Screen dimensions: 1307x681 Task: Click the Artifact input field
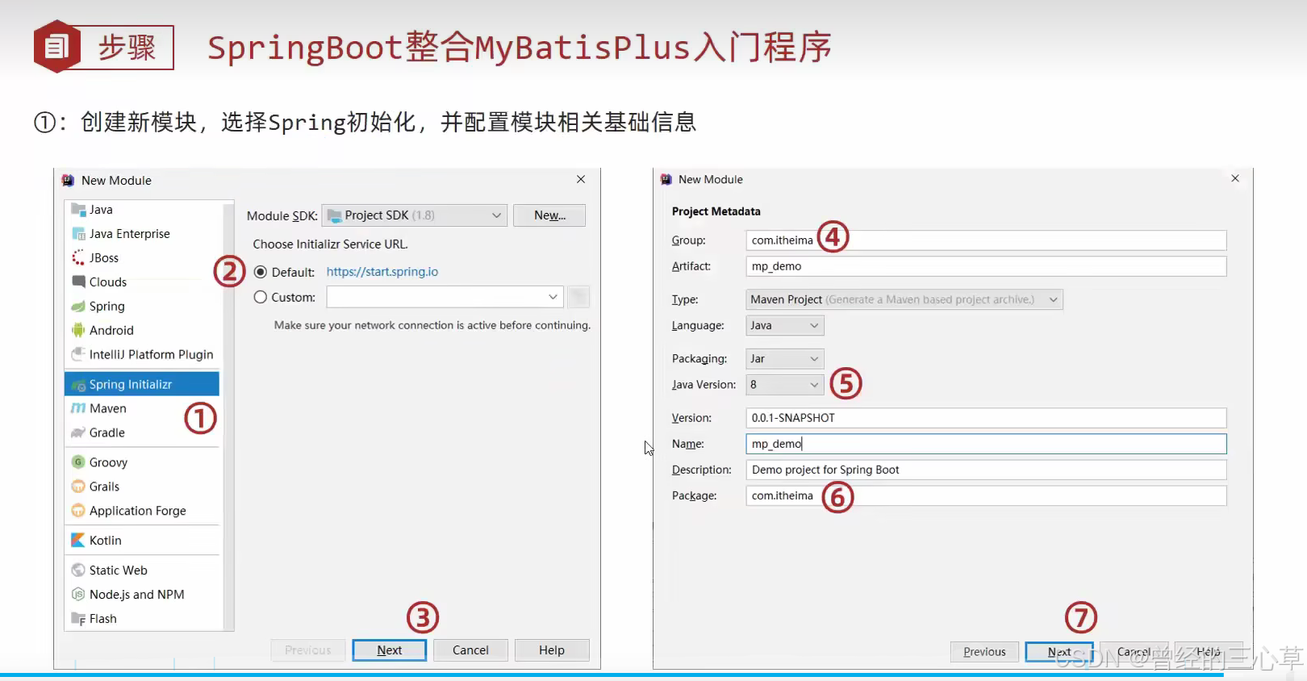986,266
